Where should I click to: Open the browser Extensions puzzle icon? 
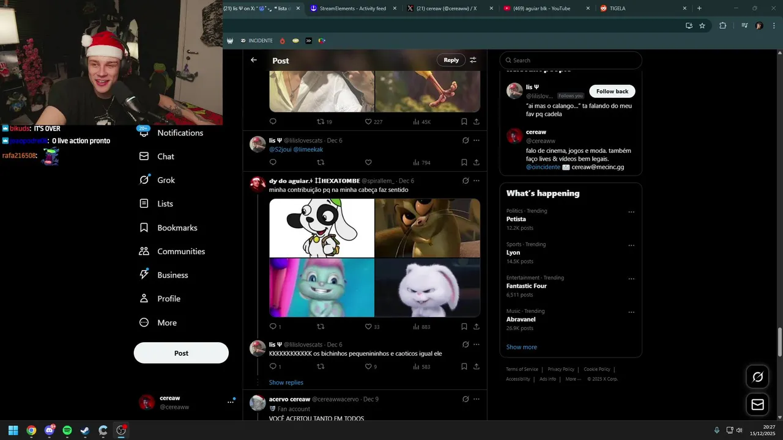[723, 26]
